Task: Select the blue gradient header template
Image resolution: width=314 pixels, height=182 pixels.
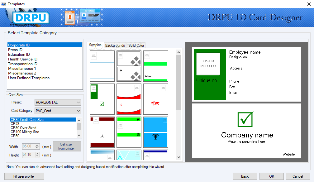Action: (102, 155)
